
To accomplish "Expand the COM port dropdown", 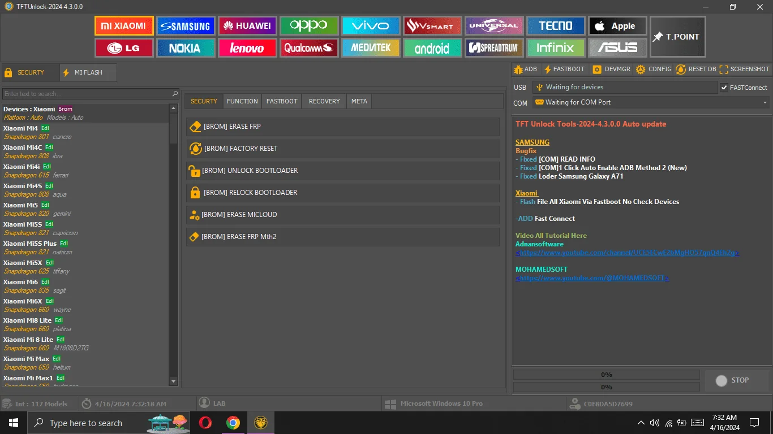I will click(x=765, y=103).
